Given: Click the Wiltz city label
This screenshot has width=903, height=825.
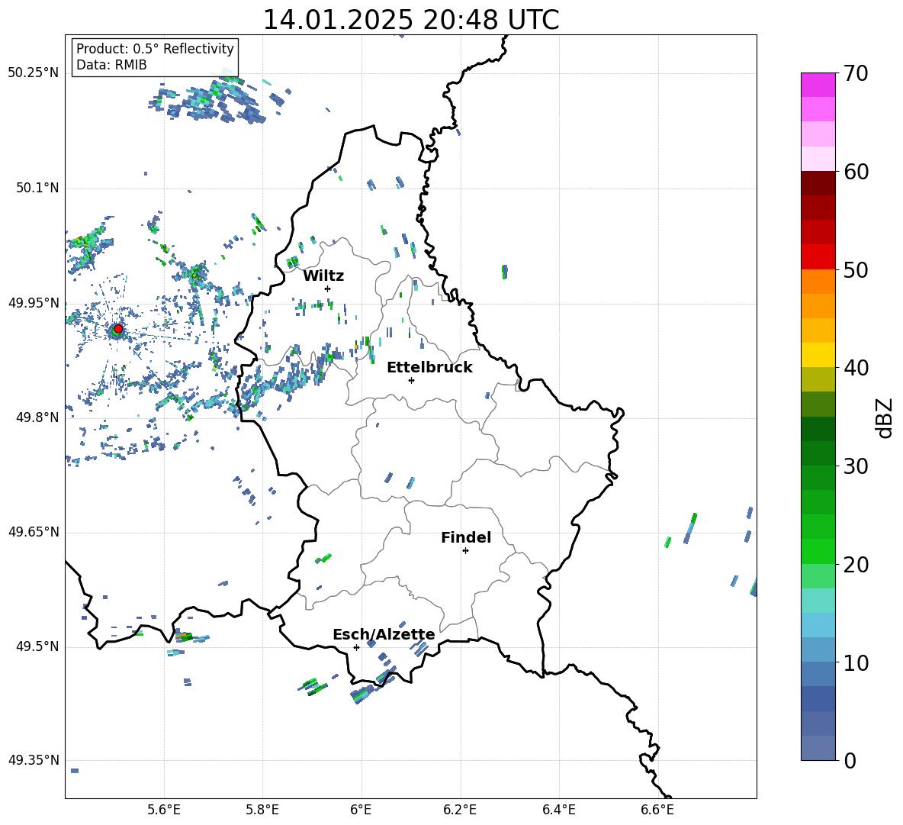Looking at the screenshot, I should point(323,276).
